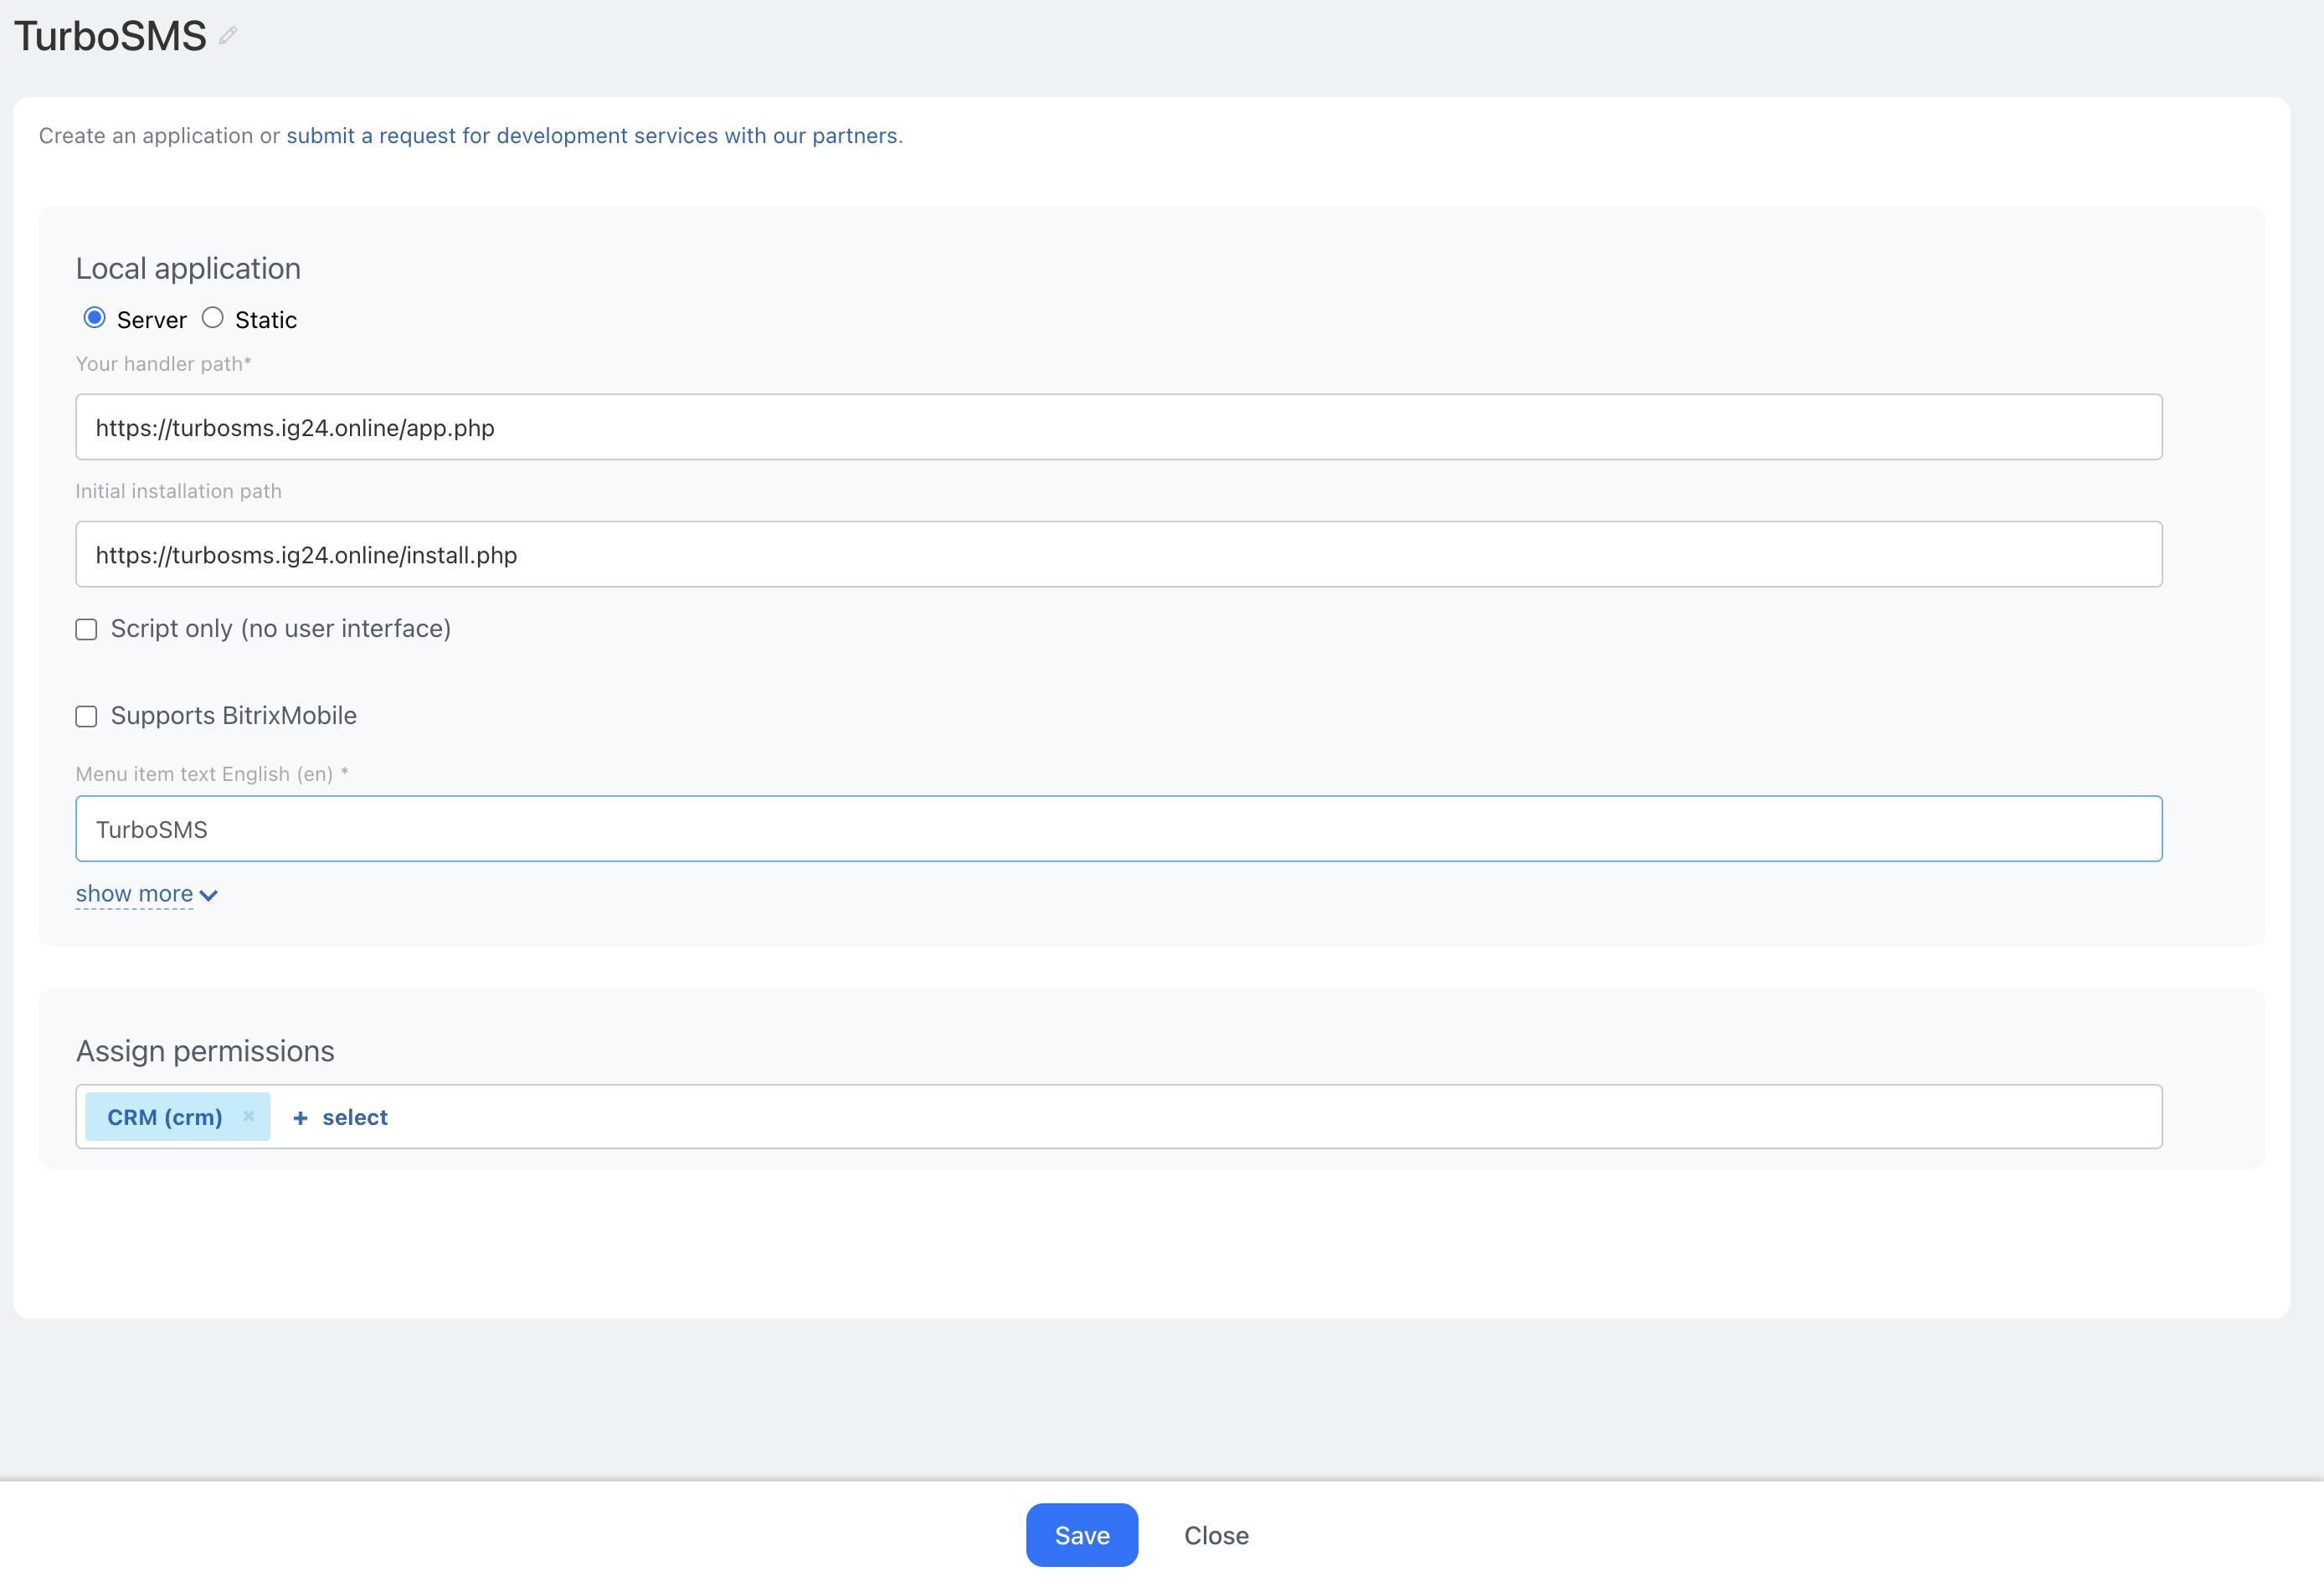
Task: Focus the Your handler path field
Action: click(1119, 427)
